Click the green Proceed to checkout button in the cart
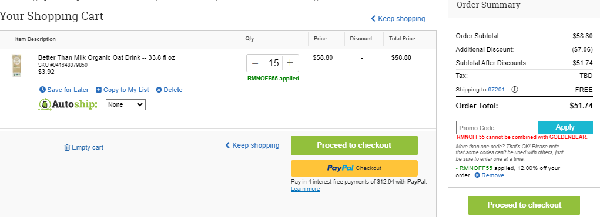Screen dimensions: 600x217 click(x=354, y=145)
